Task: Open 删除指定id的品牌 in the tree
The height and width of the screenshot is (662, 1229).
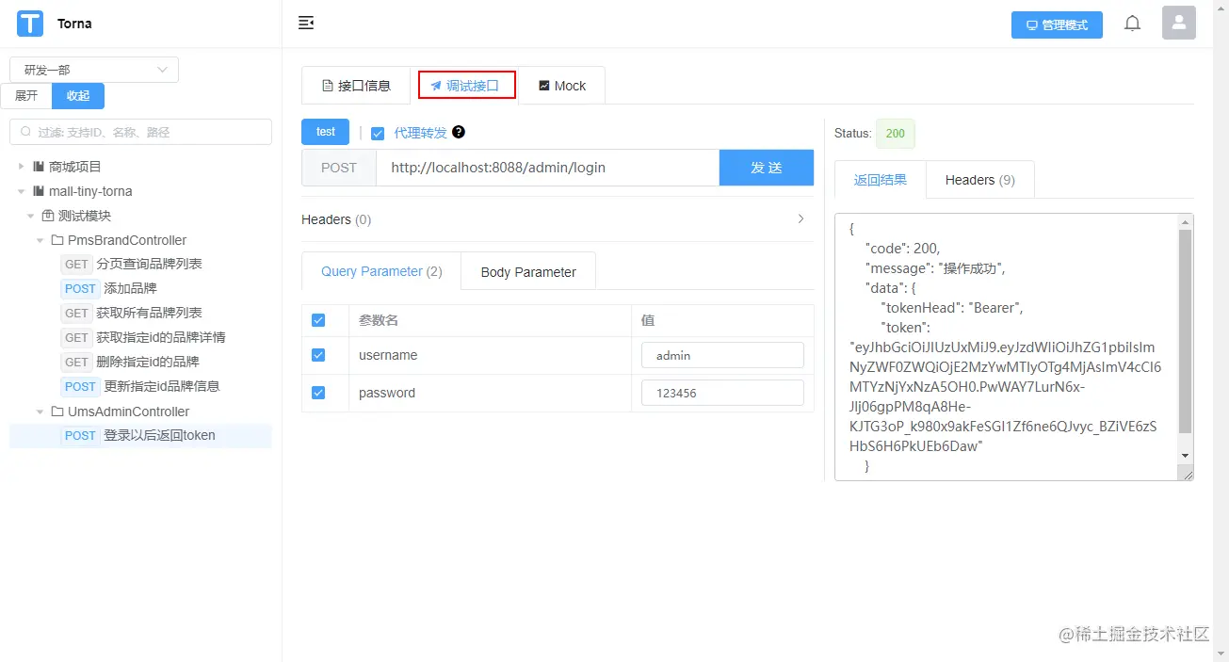Action: (148, 363)
